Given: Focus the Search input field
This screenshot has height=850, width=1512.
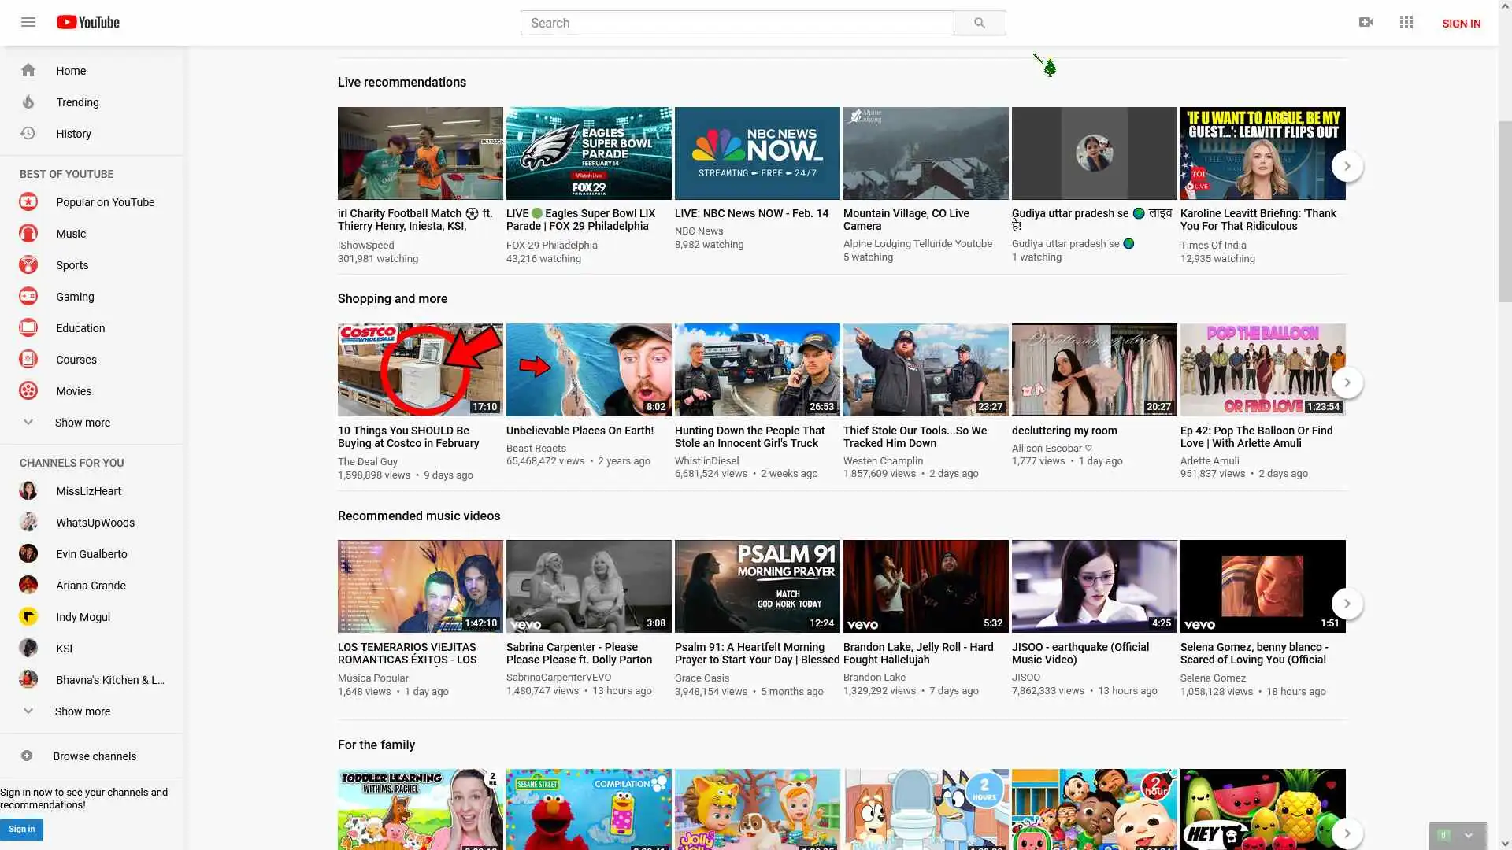Looking at the screenshot, I should pyautogui.click(x=736, y=23).
